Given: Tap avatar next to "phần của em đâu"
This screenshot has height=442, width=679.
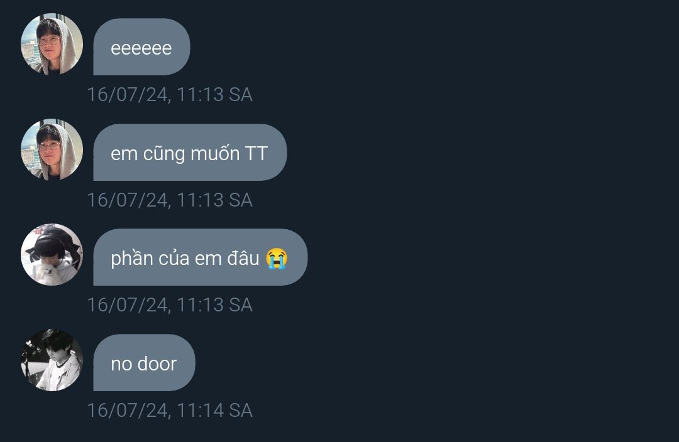Looking at the screenshot, I should (x=52, y=255).
